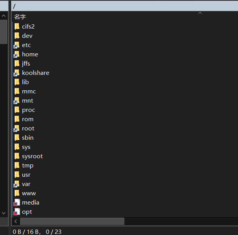Click the opt broken link file icon
The height and width of the screenshot is (235, 238).
click(x=17, y=212)
